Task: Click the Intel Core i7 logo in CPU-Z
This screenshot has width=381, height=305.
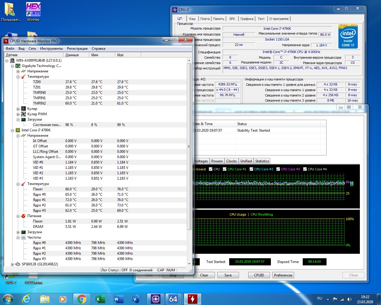Action: pyautogui.click(x=348, y=37)
